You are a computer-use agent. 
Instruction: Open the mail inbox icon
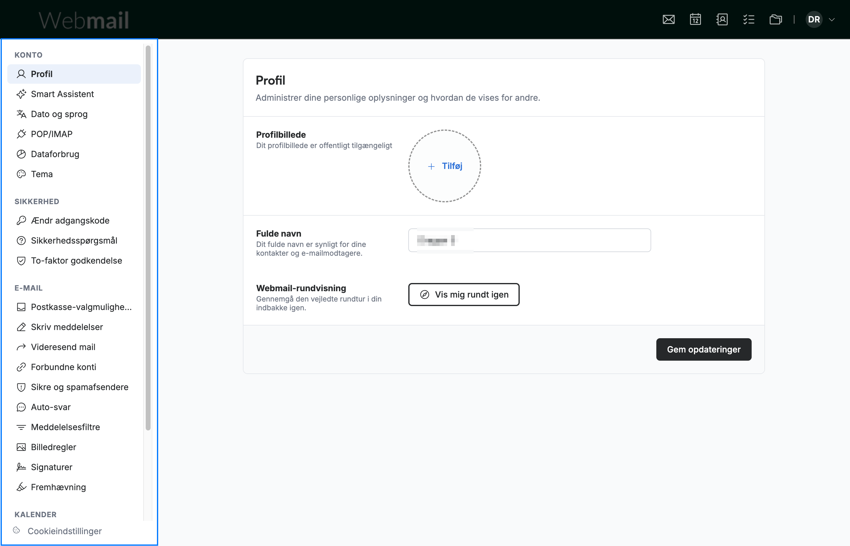(x=668, y=19)
